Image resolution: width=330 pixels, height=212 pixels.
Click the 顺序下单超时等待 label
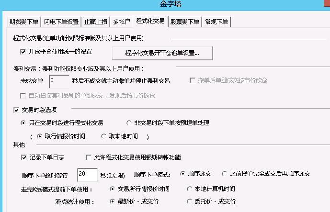point(45,176)
